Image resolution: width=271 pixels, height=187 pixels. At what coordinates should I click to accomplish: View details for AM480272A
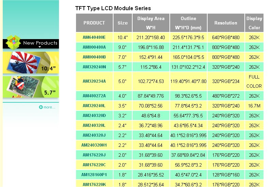coord(94,96)
